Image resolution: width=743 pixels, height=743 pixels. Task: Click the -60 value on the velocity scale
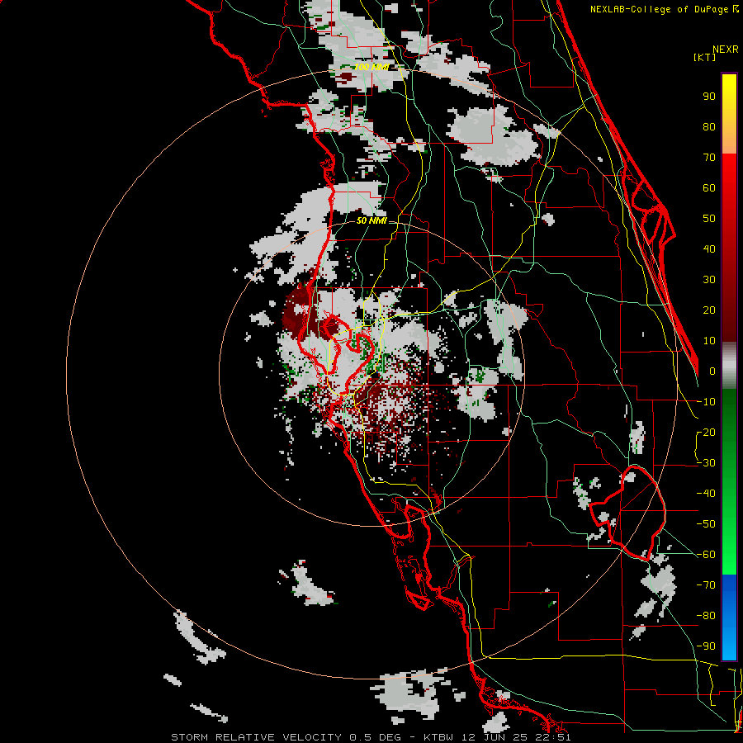706,555
